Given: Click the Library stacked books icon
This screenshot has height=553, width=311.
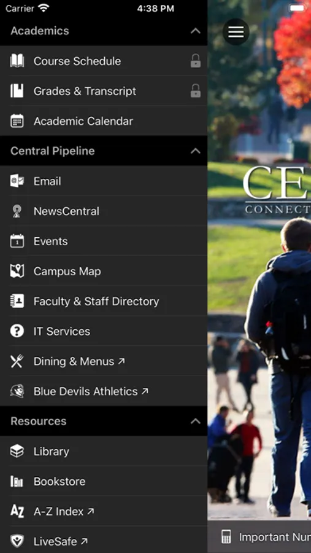Looking at the screenshot, I should [17, 451].
